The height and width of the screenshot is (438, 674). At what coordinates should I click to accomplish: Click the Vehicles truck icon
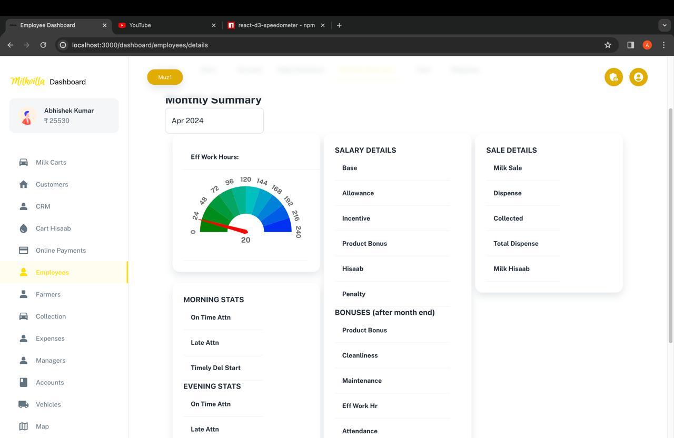click(23, 404)
